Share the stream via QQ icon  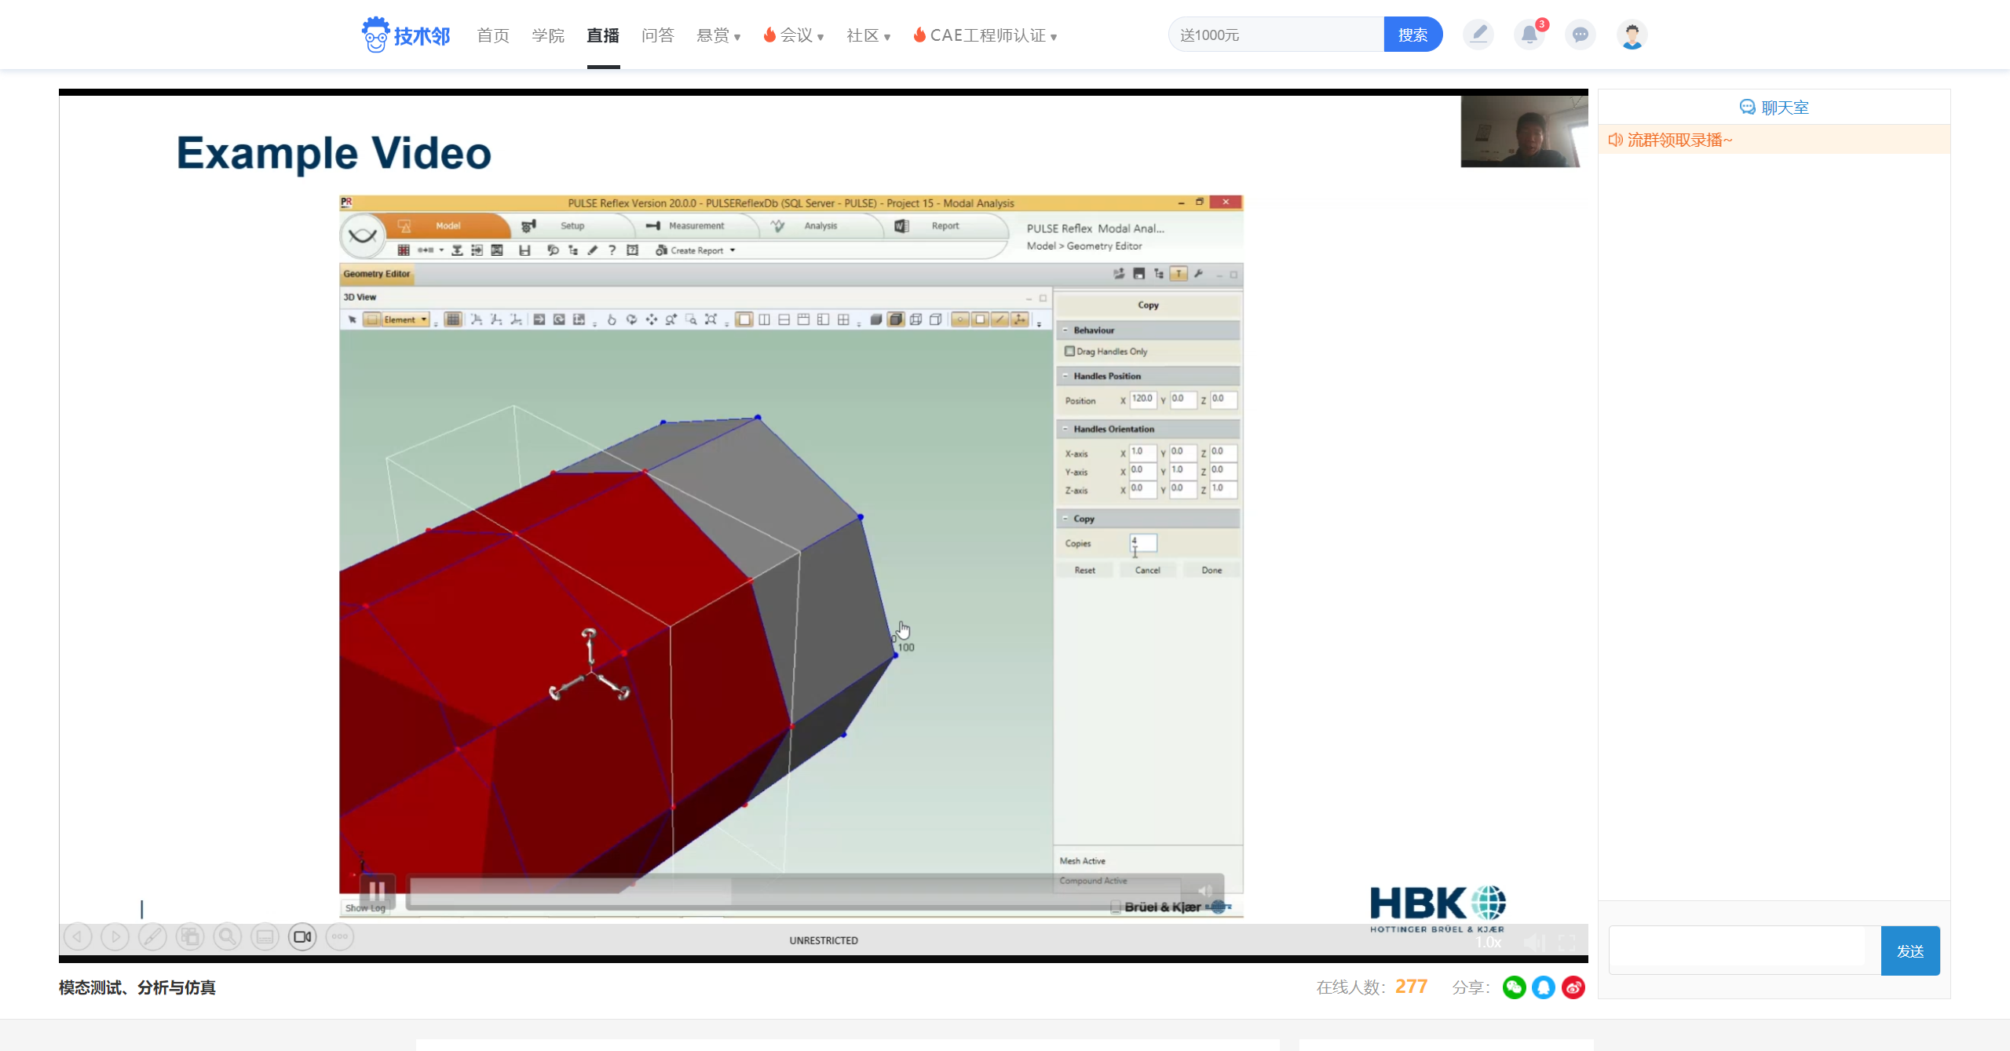click(1544, 987)
